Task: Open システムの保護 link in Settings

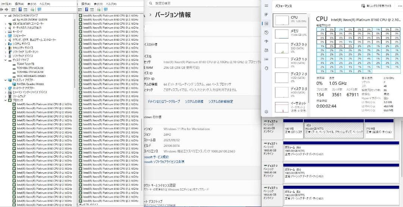Action: pyautogui.click(x=194, y=101)
